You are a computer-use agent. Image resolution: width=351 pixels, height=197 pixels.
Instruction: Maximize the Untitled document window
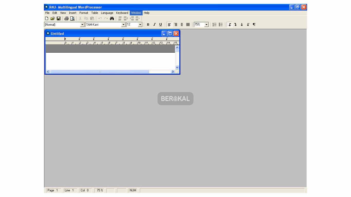(x=170, y=33)
